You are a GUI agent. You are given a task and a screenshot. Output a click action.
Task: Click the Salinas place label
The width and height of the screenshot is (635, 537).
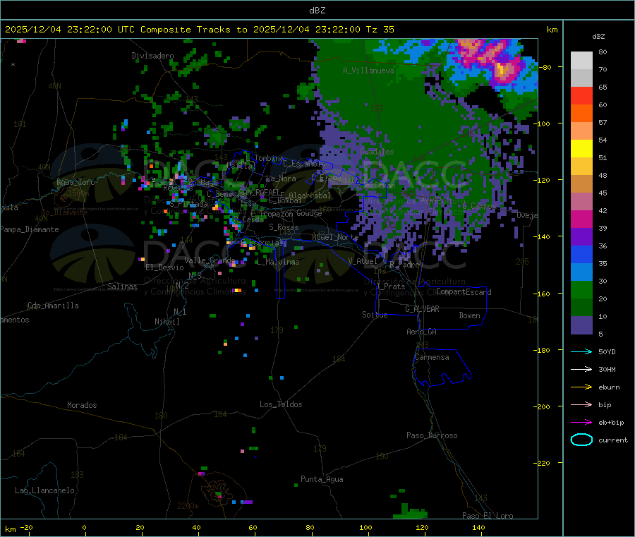122,286
